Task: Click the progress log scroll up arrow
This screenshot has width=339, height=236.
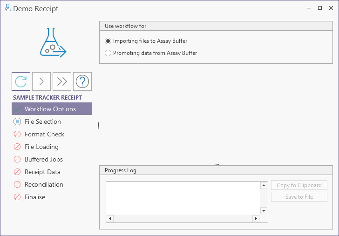Action: point(264,185)
